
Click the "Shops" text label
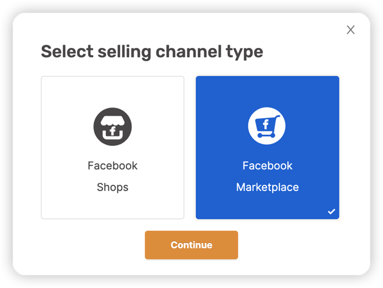point(112,187)
